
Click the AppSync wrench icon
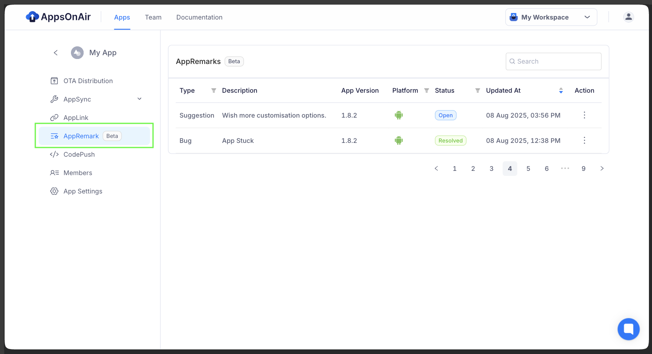[x=54, y=99]
